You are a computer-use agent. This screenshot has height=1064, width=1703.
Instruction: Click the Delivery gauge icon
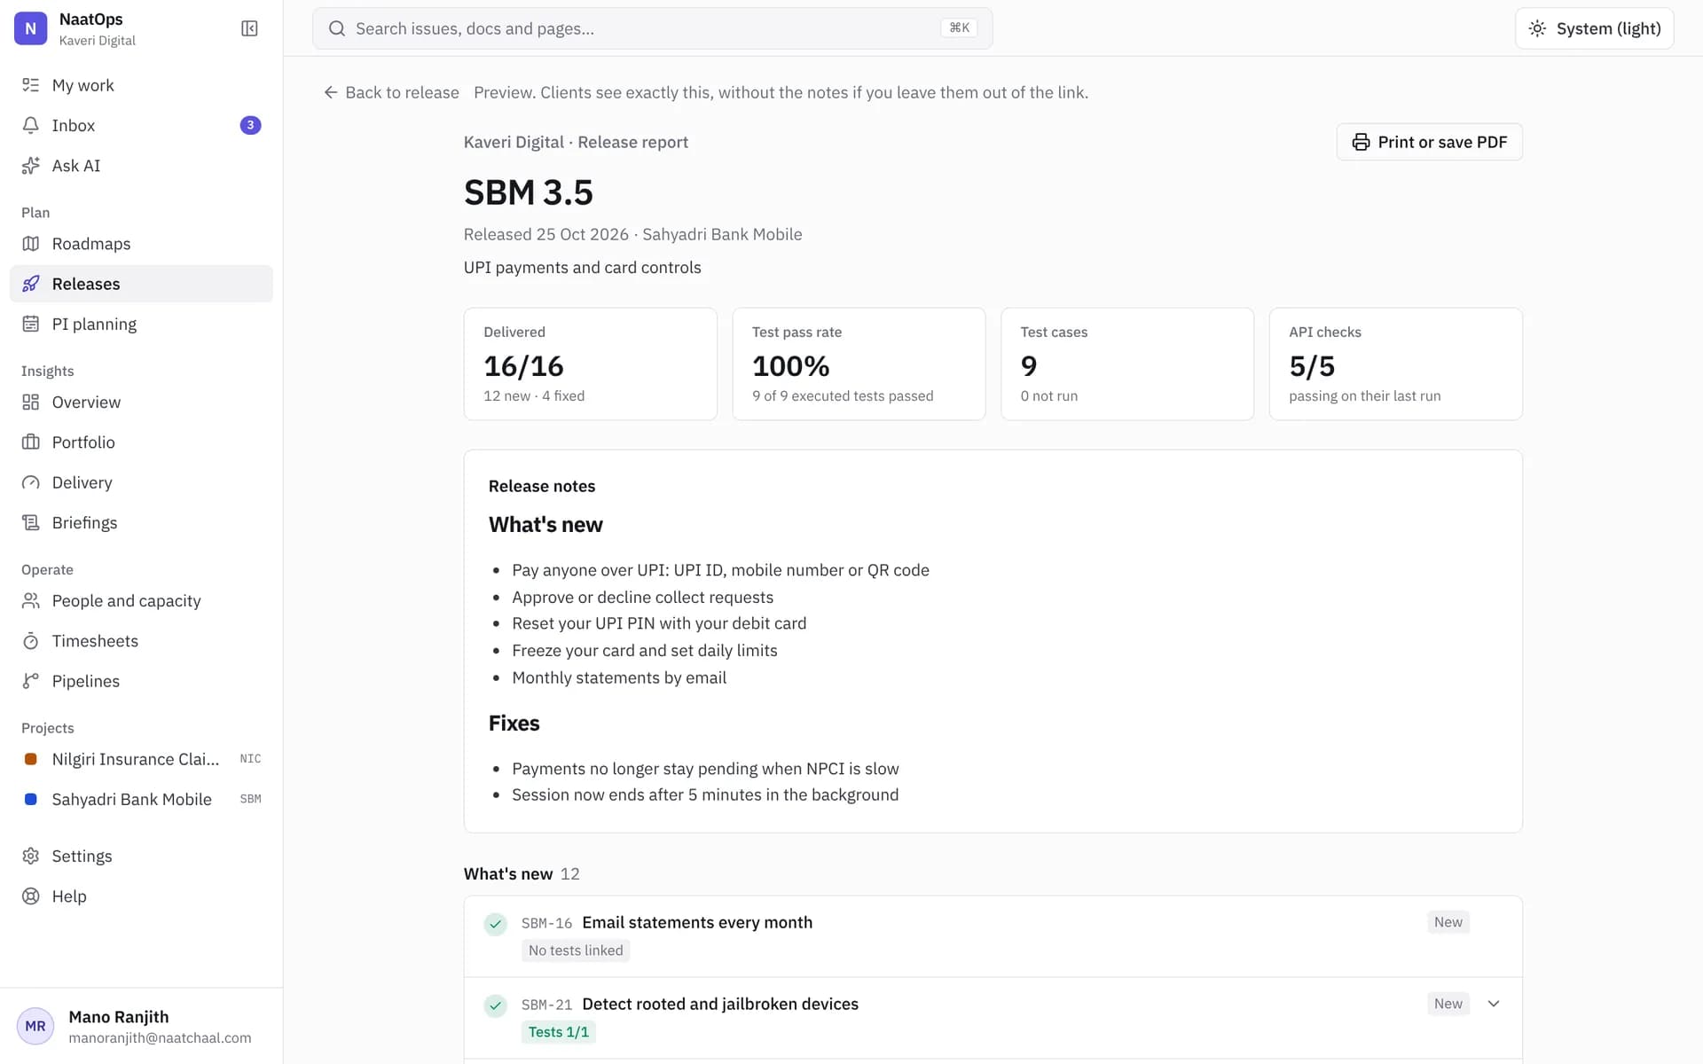click(30, 482)
